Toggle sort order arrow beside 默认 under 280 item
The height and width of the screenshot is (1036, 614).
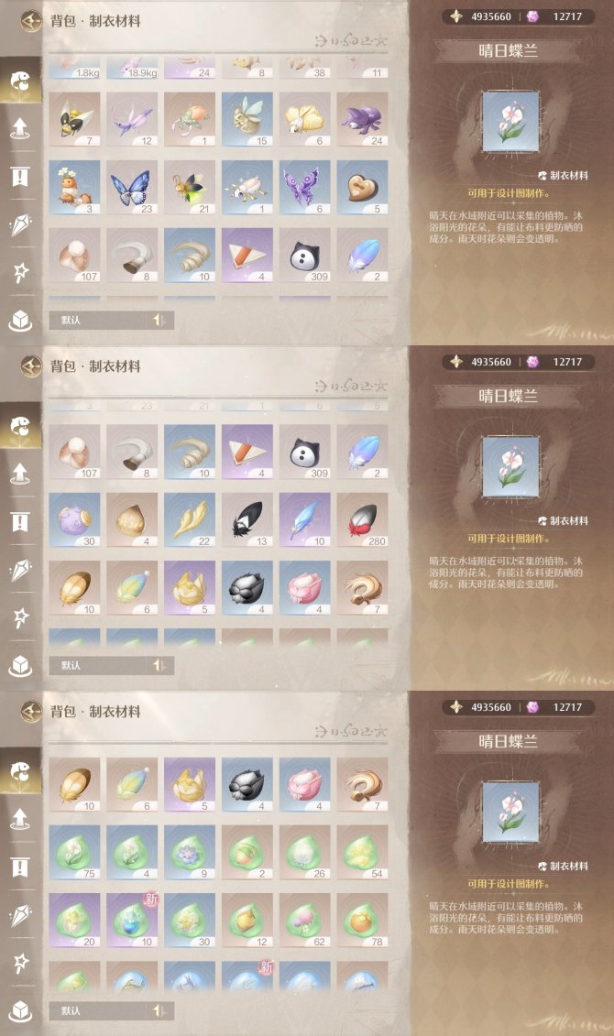point(159,665)
